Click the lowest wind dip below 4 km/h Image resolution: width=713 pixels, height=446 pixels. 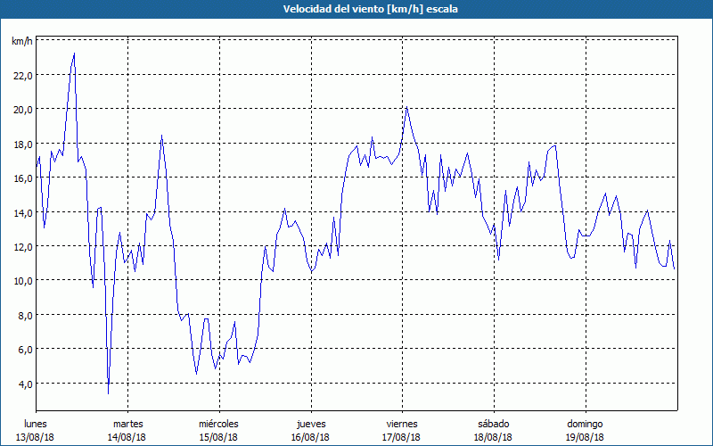108,393
